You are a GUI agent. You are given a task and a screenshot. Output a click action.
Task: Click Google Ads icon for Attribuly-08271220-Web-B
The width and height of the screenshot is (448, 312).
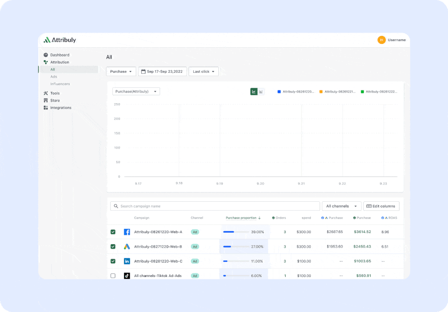[x=127, y=247]
